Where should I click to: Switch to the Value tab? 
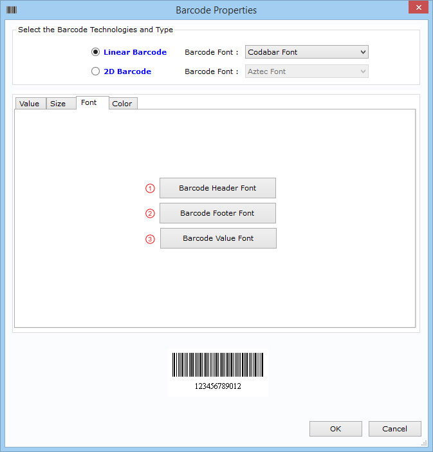tap(30, 104)
